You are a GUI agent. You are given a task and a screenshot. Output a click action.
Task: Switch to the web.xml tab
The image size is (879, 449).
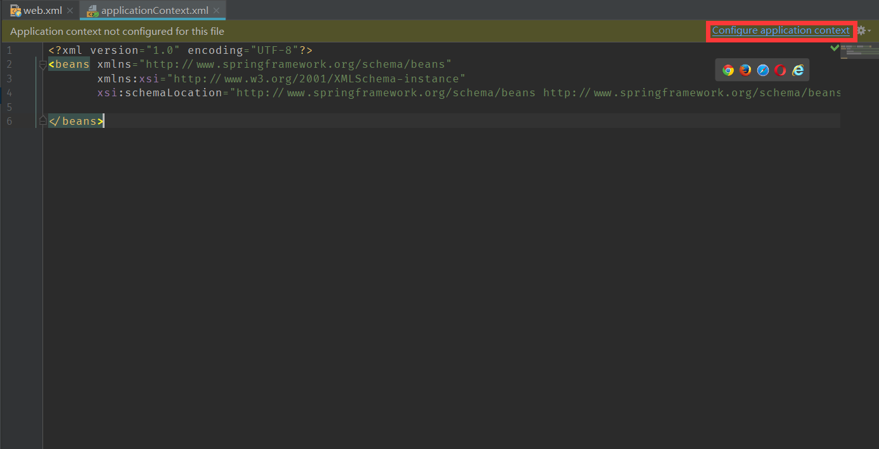click(39, 10)
